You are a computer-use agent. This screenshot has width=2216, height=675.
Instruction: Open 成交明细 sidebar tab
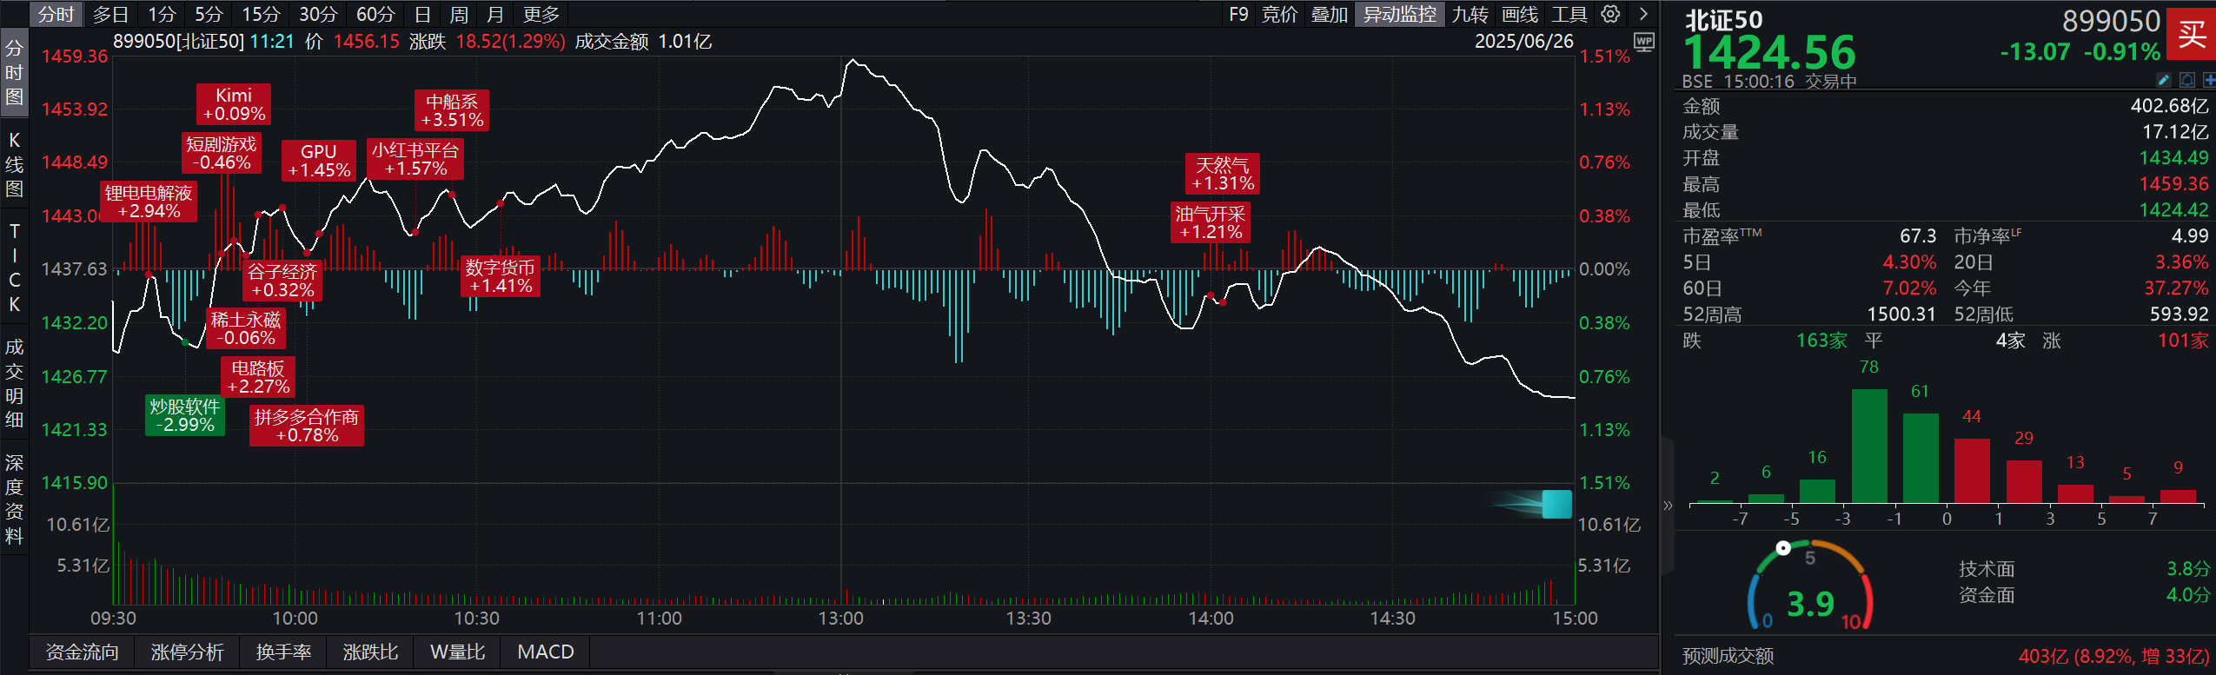[14, 383]
